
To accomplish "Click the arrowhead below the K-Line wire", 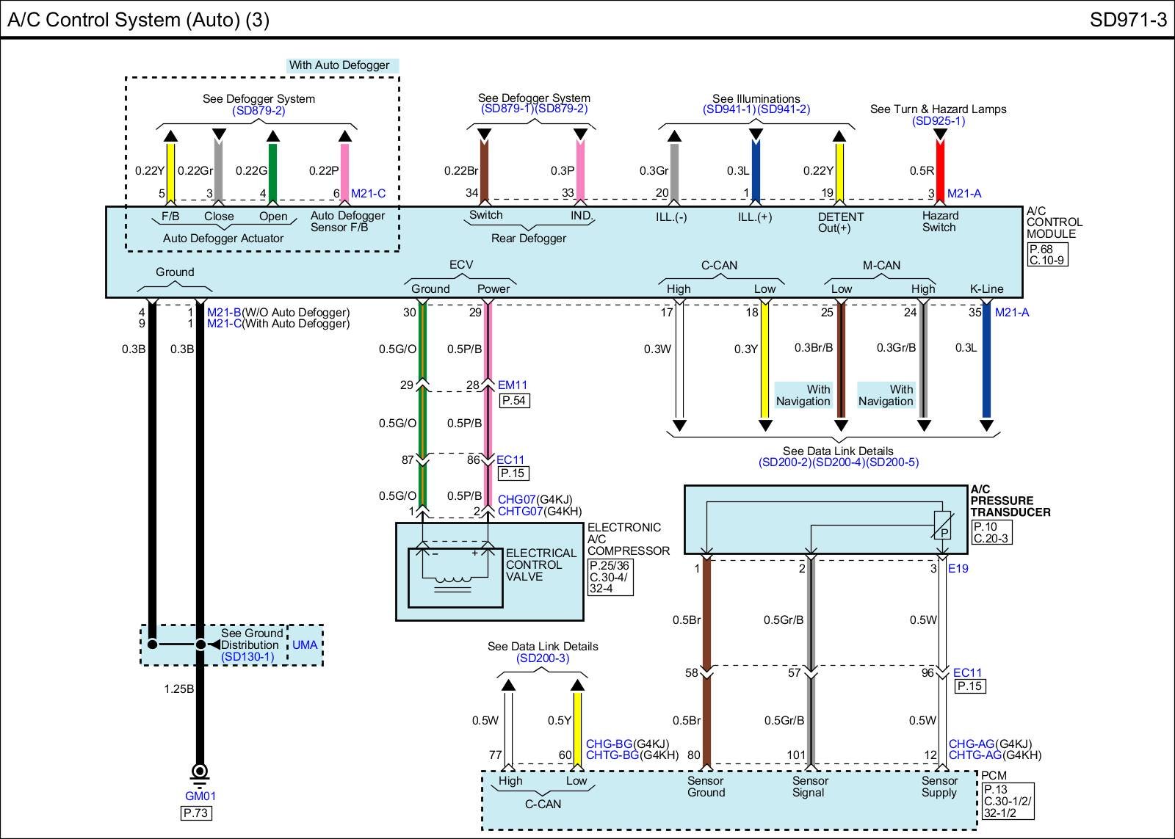I will 986,425.
